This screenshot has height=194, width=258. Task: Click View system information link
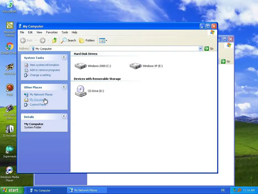point(44,65)
